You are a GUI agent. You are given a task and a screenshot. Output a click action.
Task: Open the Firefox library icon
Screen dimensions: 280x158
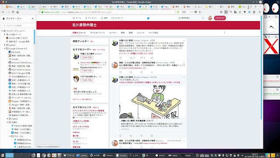click(221, 12)
